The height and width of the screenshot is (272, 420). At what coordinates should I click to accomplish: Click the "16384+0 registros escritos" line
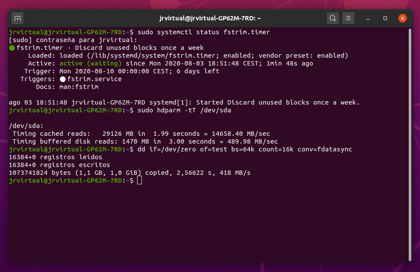59,165
